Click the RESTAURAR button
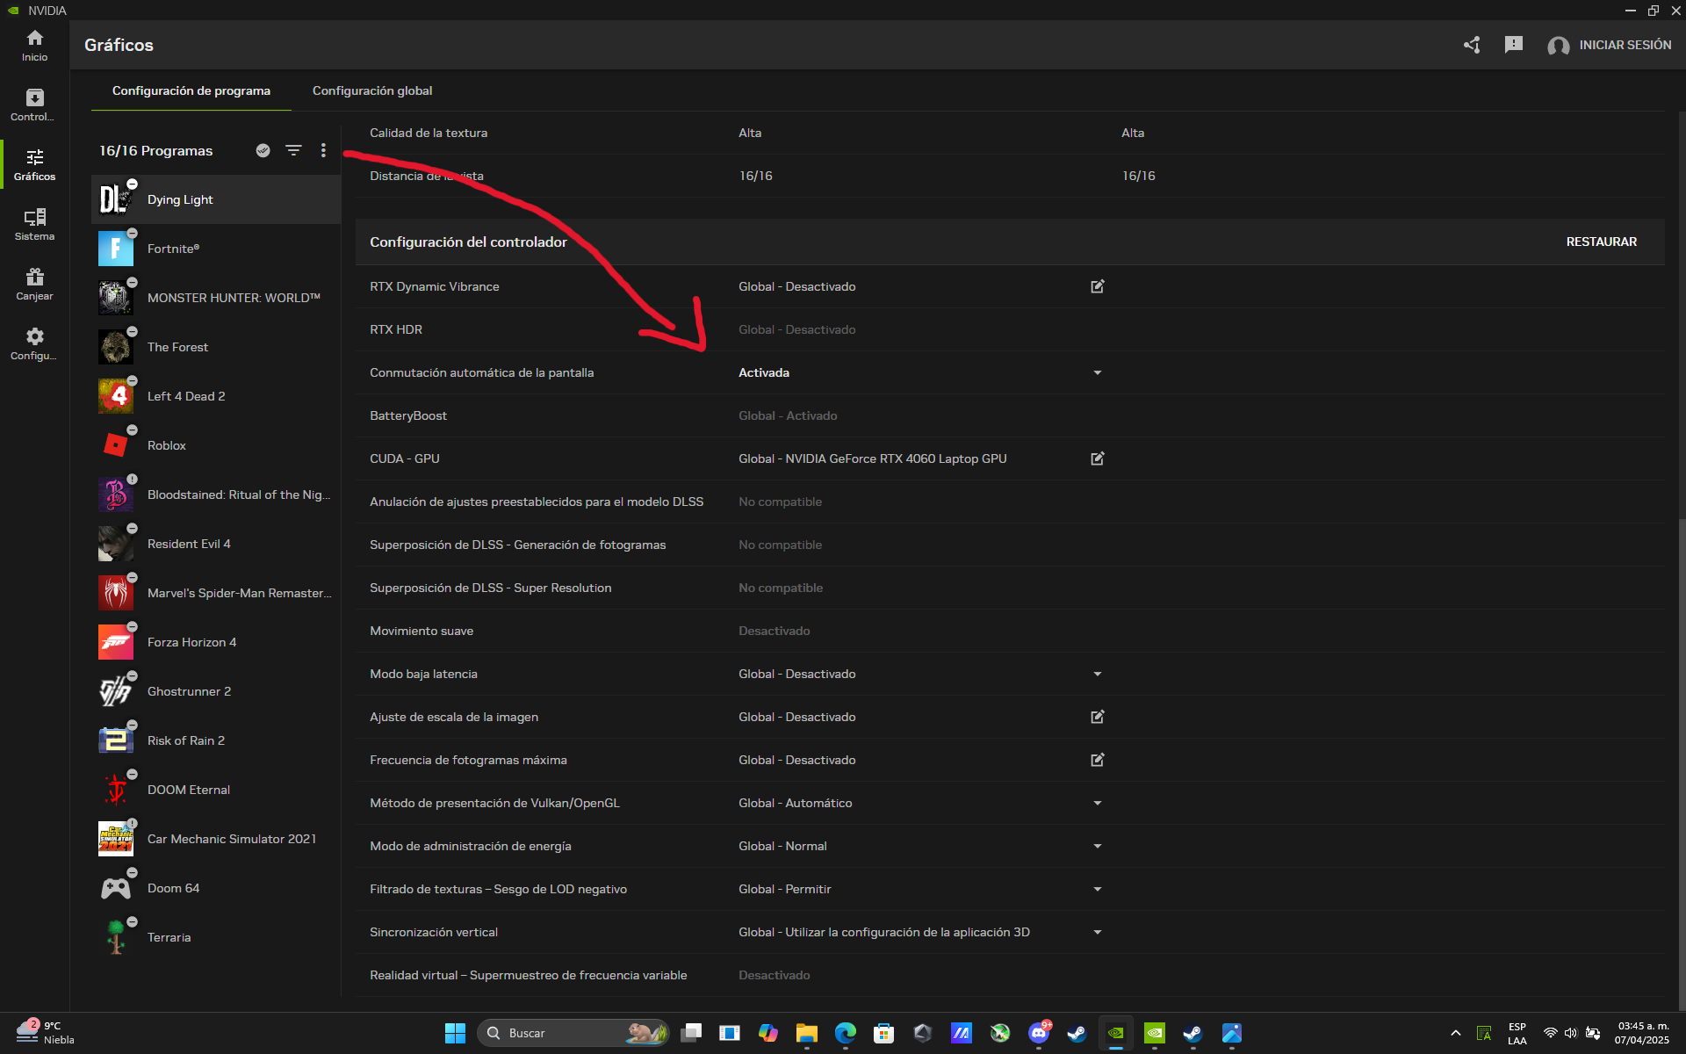This screenshot has height=1054, width=1686. [1601, 242]
